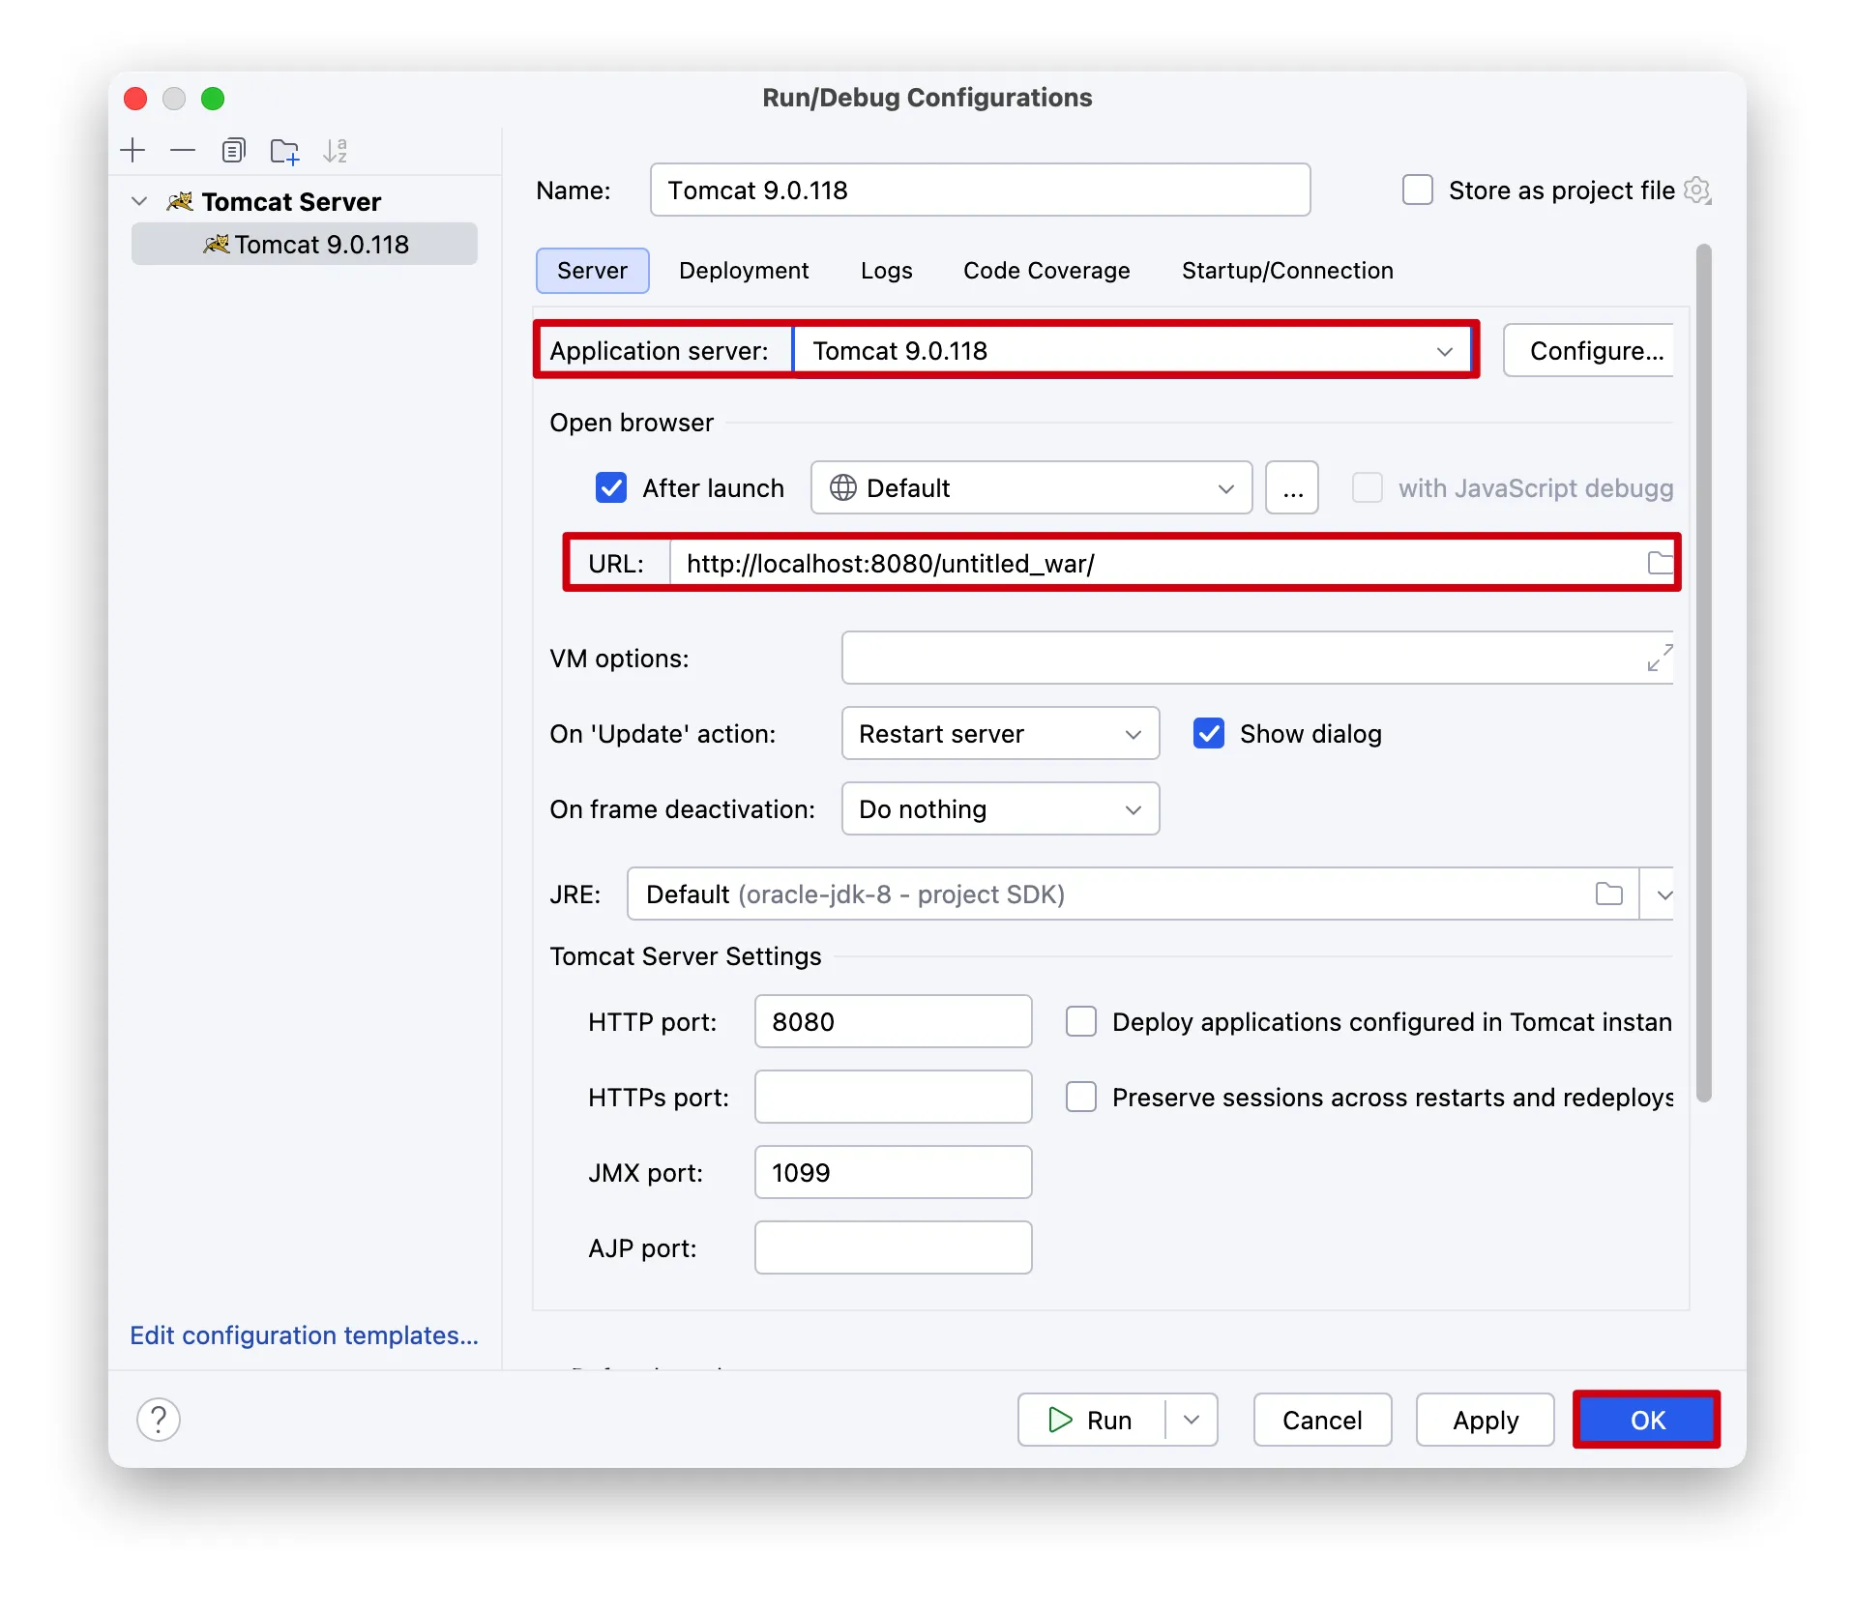Copy the configuration using the copy icon
1855x1613 pixels.
pyautogui.click(x=233, y=151)
